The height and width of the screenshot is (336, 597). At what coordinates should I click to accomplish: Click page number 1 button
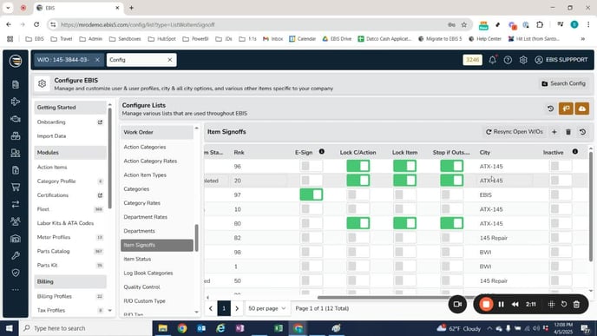click(x=224, y=308)
